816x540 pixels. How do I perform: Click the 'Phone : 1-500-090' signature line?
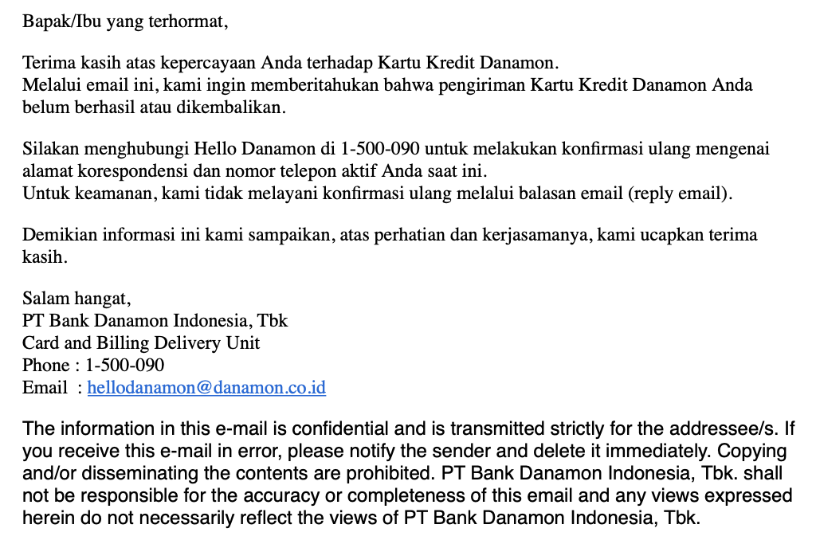click(93, 366)
